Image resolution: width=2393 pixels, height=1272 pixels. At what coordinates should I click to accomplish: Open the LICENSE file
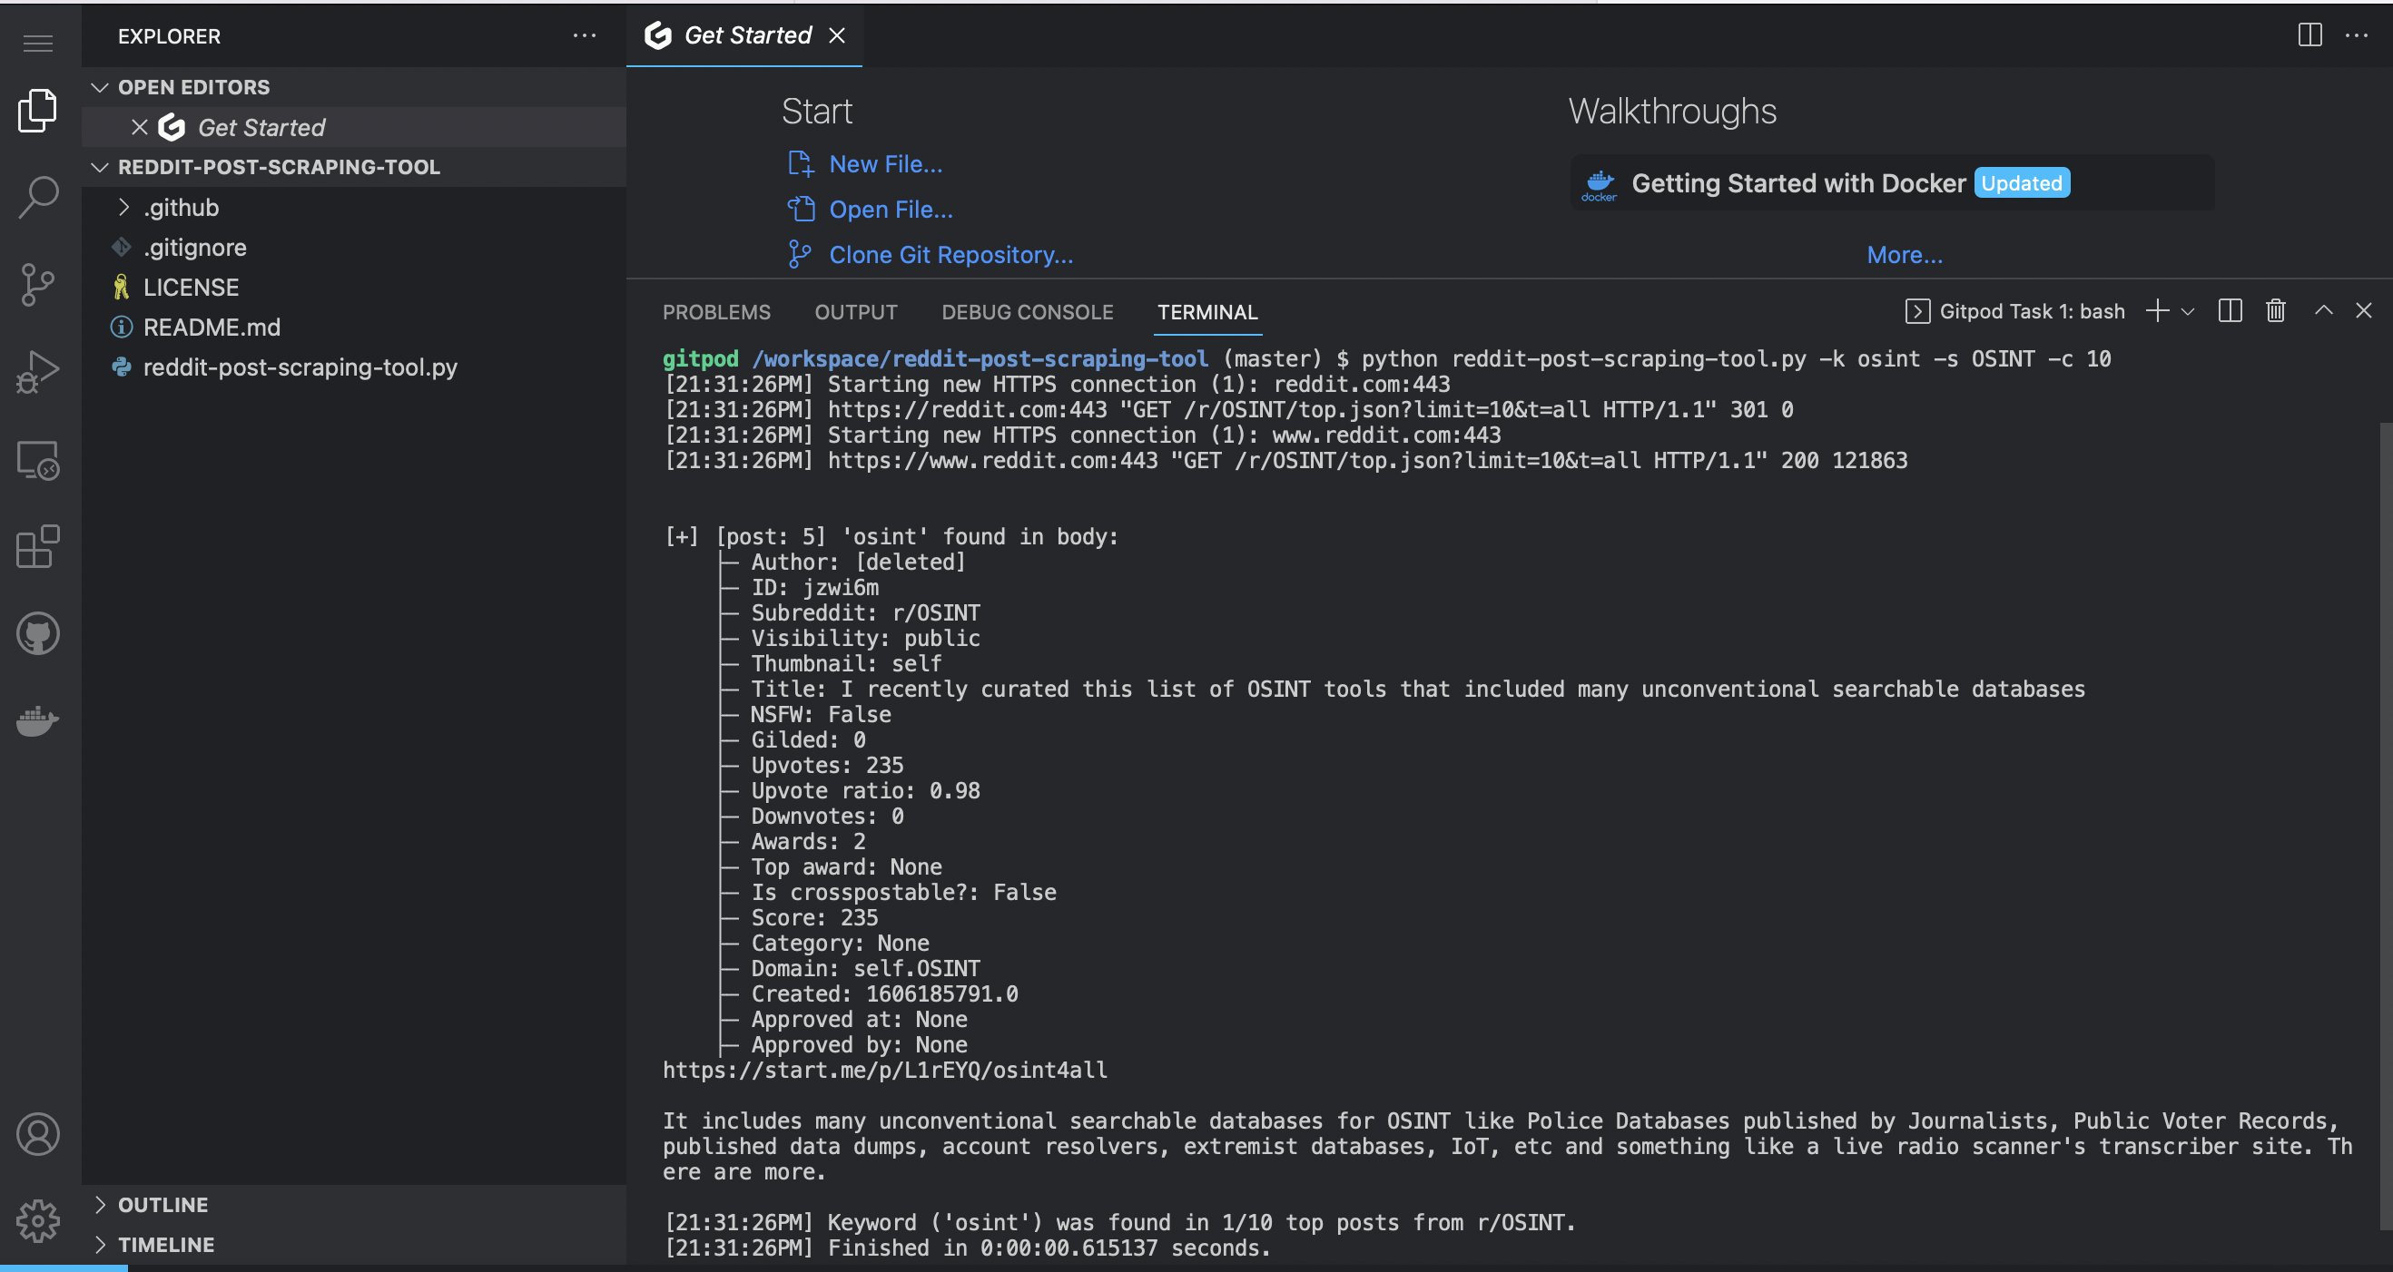pos(354,287)
